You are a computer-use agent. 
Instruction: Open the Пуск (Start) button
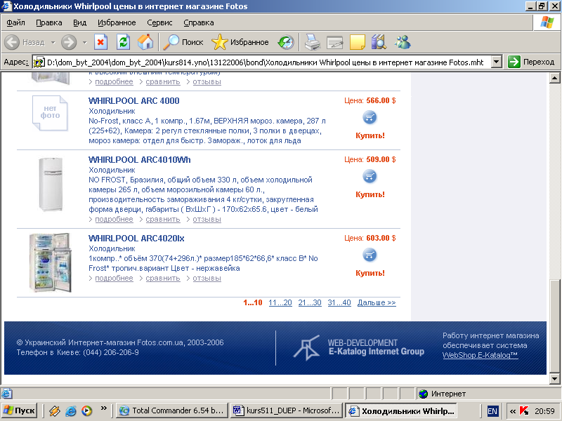[20, 410]
